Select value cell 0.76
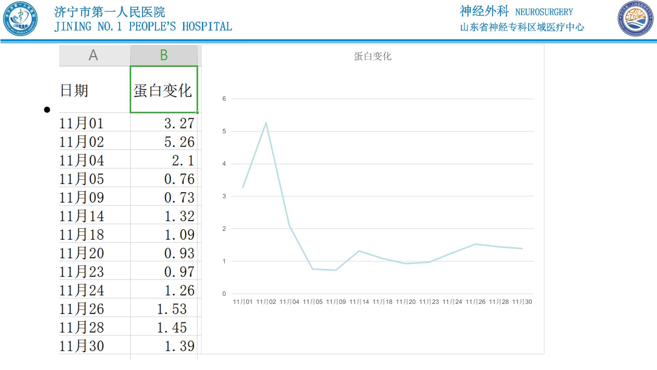657x370 pixels. [x=164, y=178]
